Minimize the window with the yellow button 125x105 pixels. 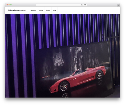pos(9,5)
